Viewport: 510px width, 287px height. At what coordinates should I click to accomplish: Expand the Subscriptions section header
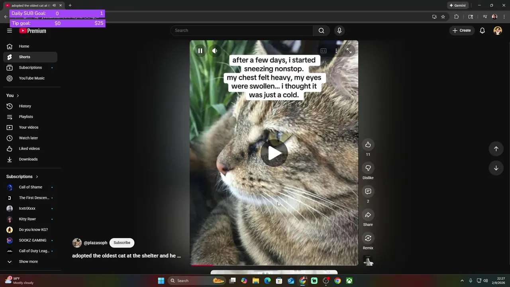click(22, 177)
